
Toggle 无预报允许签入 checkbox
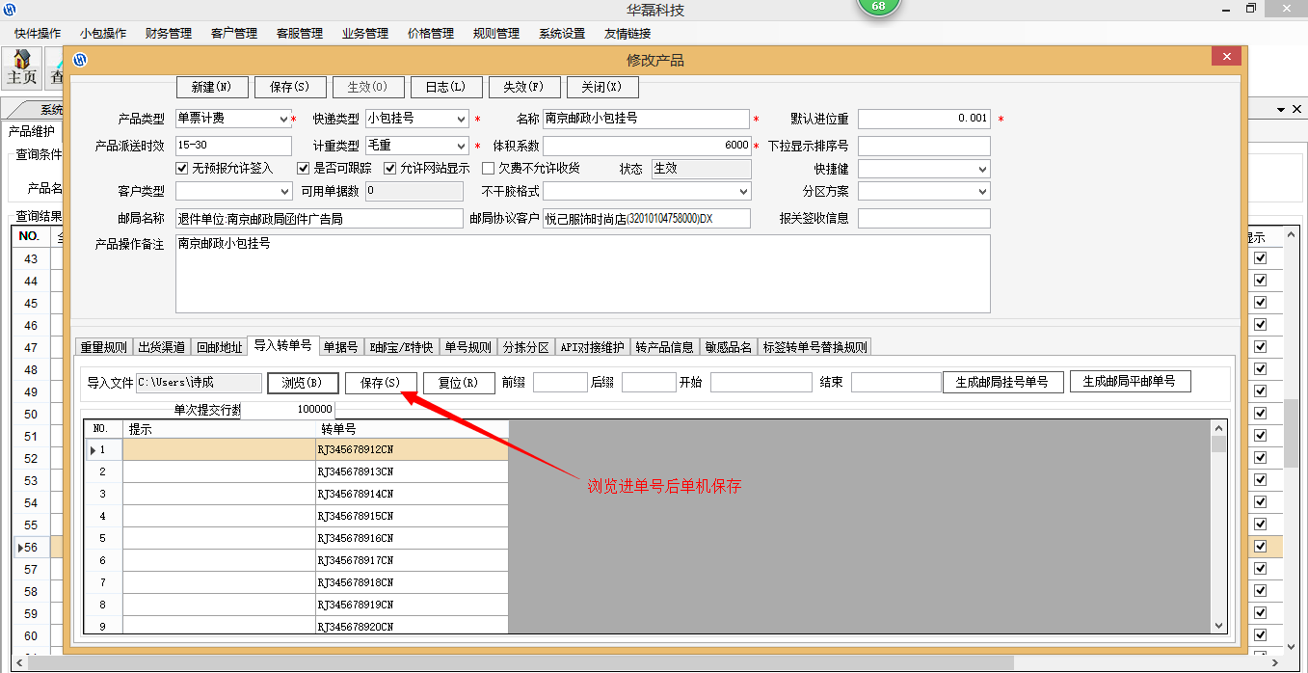183,169
